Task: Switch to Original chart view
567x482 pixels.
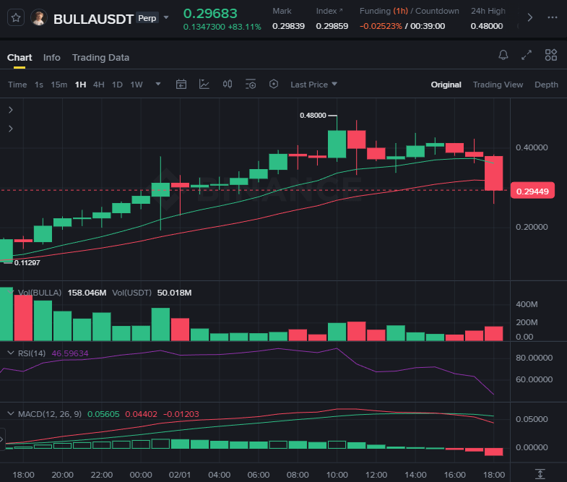Action: pyautogui.click(x=446, y=85)
